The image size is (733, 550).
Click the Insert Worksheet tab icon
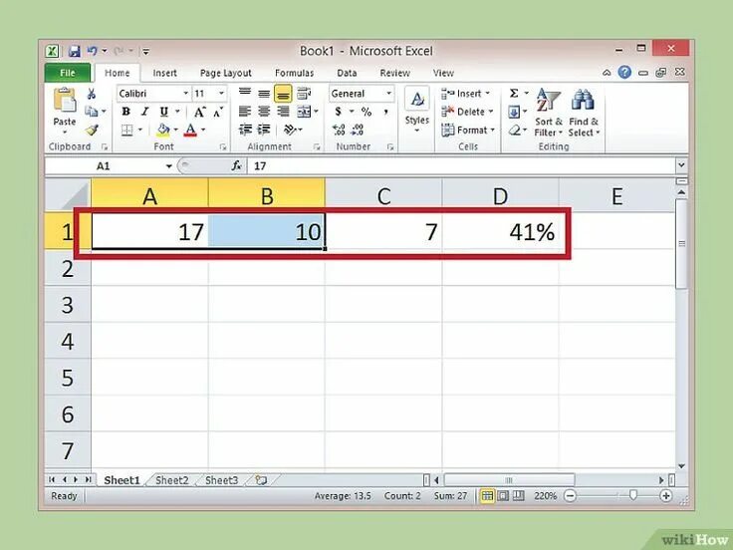click(x=261, y=480)
